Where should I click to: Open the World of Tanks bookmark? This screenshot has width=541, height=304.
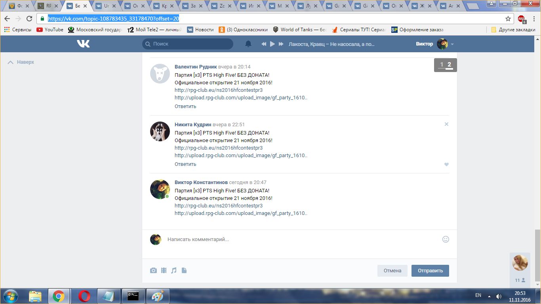click(x=300, y=30)
